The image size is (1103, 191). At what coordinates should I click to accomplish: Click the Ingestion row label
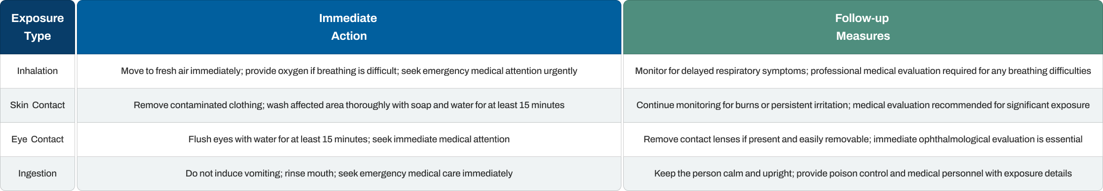pyautogui.click(x=38, y=174)
